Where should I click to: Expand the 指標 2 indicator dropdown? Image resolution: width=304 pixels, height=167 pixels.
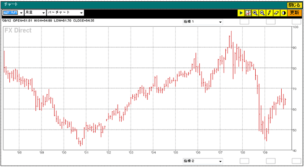click(x=203, y=161)
